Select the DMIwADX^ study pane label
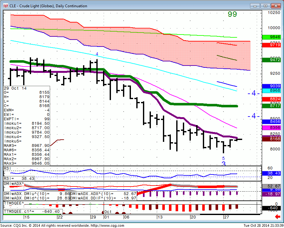Image resolution: width=284 pixels, height=228 pixels. 14,184
